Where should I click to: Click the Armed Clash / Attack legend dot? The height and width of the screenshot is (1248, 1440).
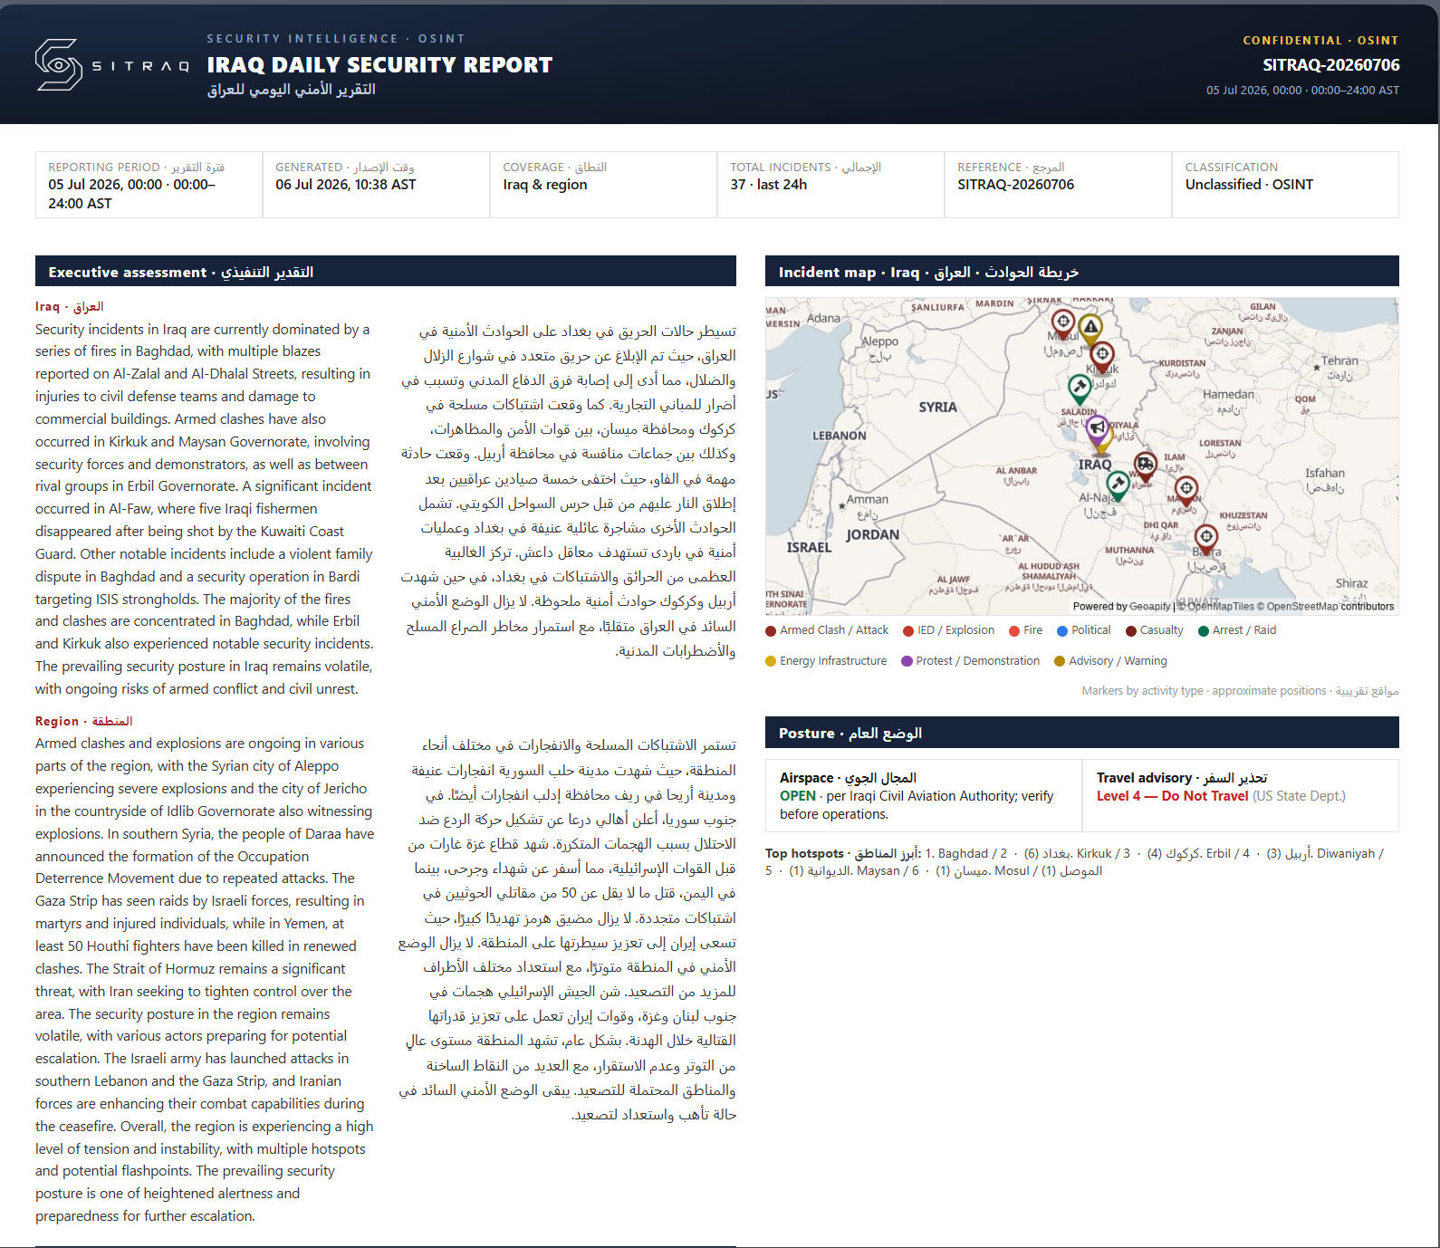pyautogui.click(x=771, y=631)
